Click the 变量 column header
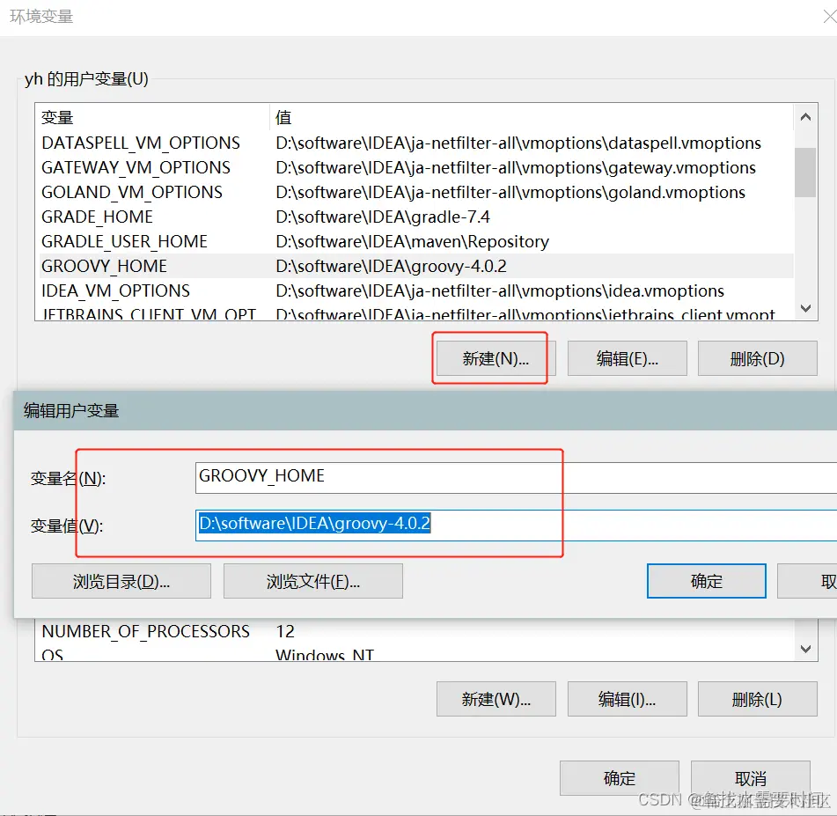The height and width of the screenshot is (816, 837). 154,117
